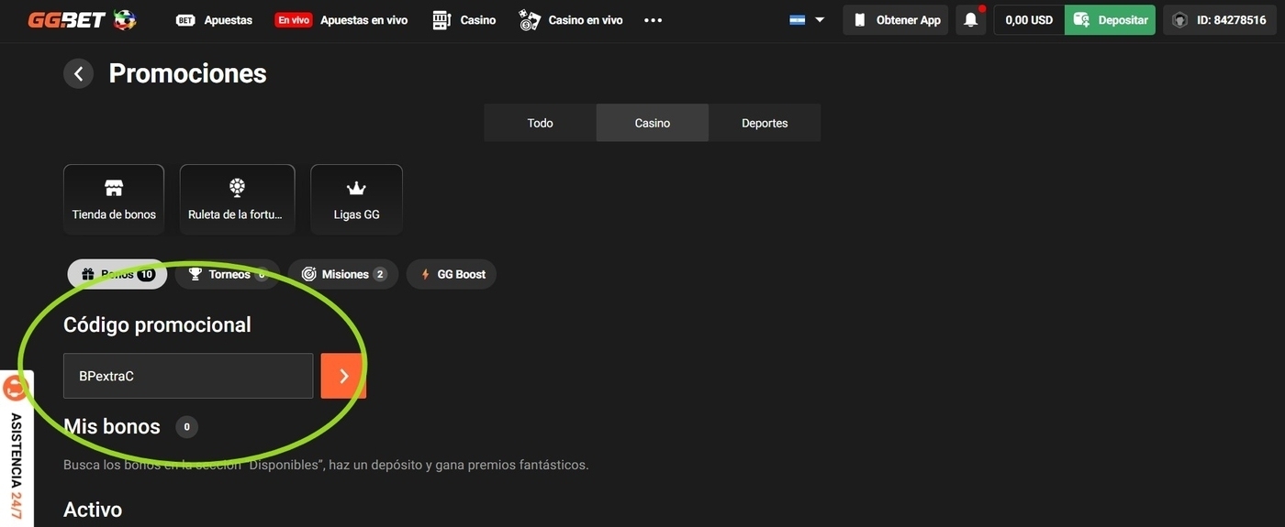Select the GG Boost chip

(x=452, y=274)
